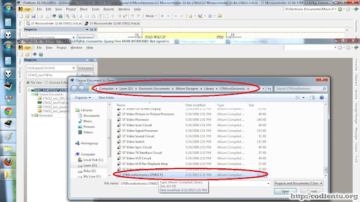This screenshot has height=202, width=360.
Task: Switch to ST Microcontroller 32-Bit STM32.PcbLib tab
Action: (112, 24)
